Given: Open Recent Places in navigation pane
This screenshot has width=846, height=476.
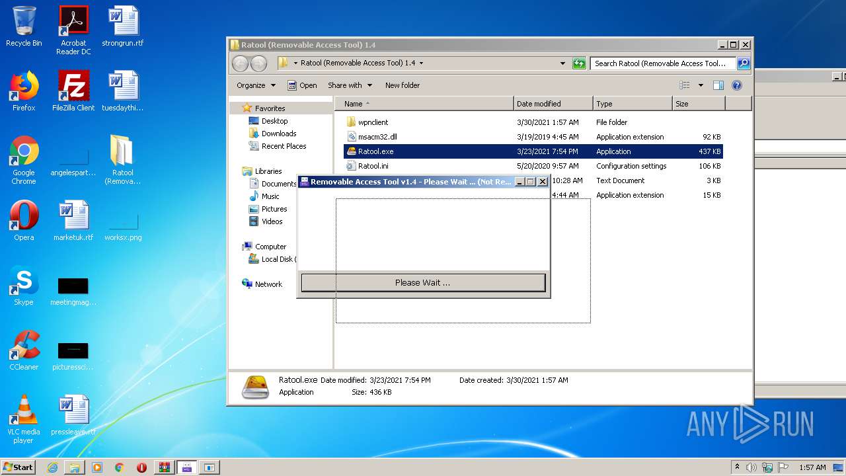Looking at the screenshot, I should tap(284, 146).
